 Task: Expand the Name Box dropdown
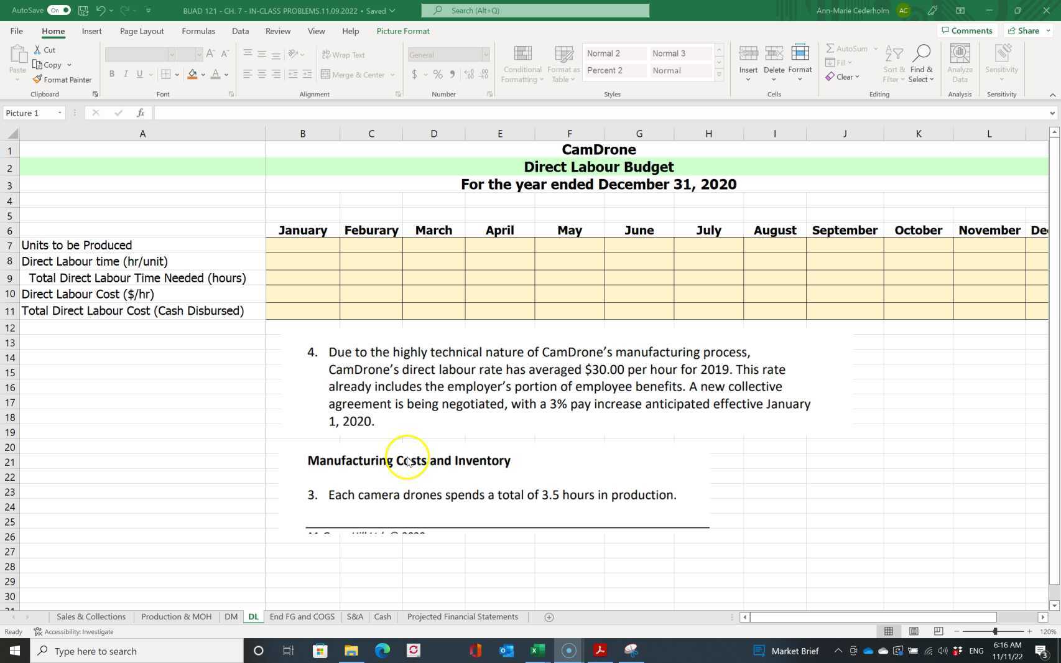click(60, 113)
